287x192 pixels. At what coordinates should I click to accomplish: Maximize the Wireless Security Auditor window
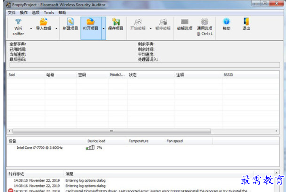[264, 3]
